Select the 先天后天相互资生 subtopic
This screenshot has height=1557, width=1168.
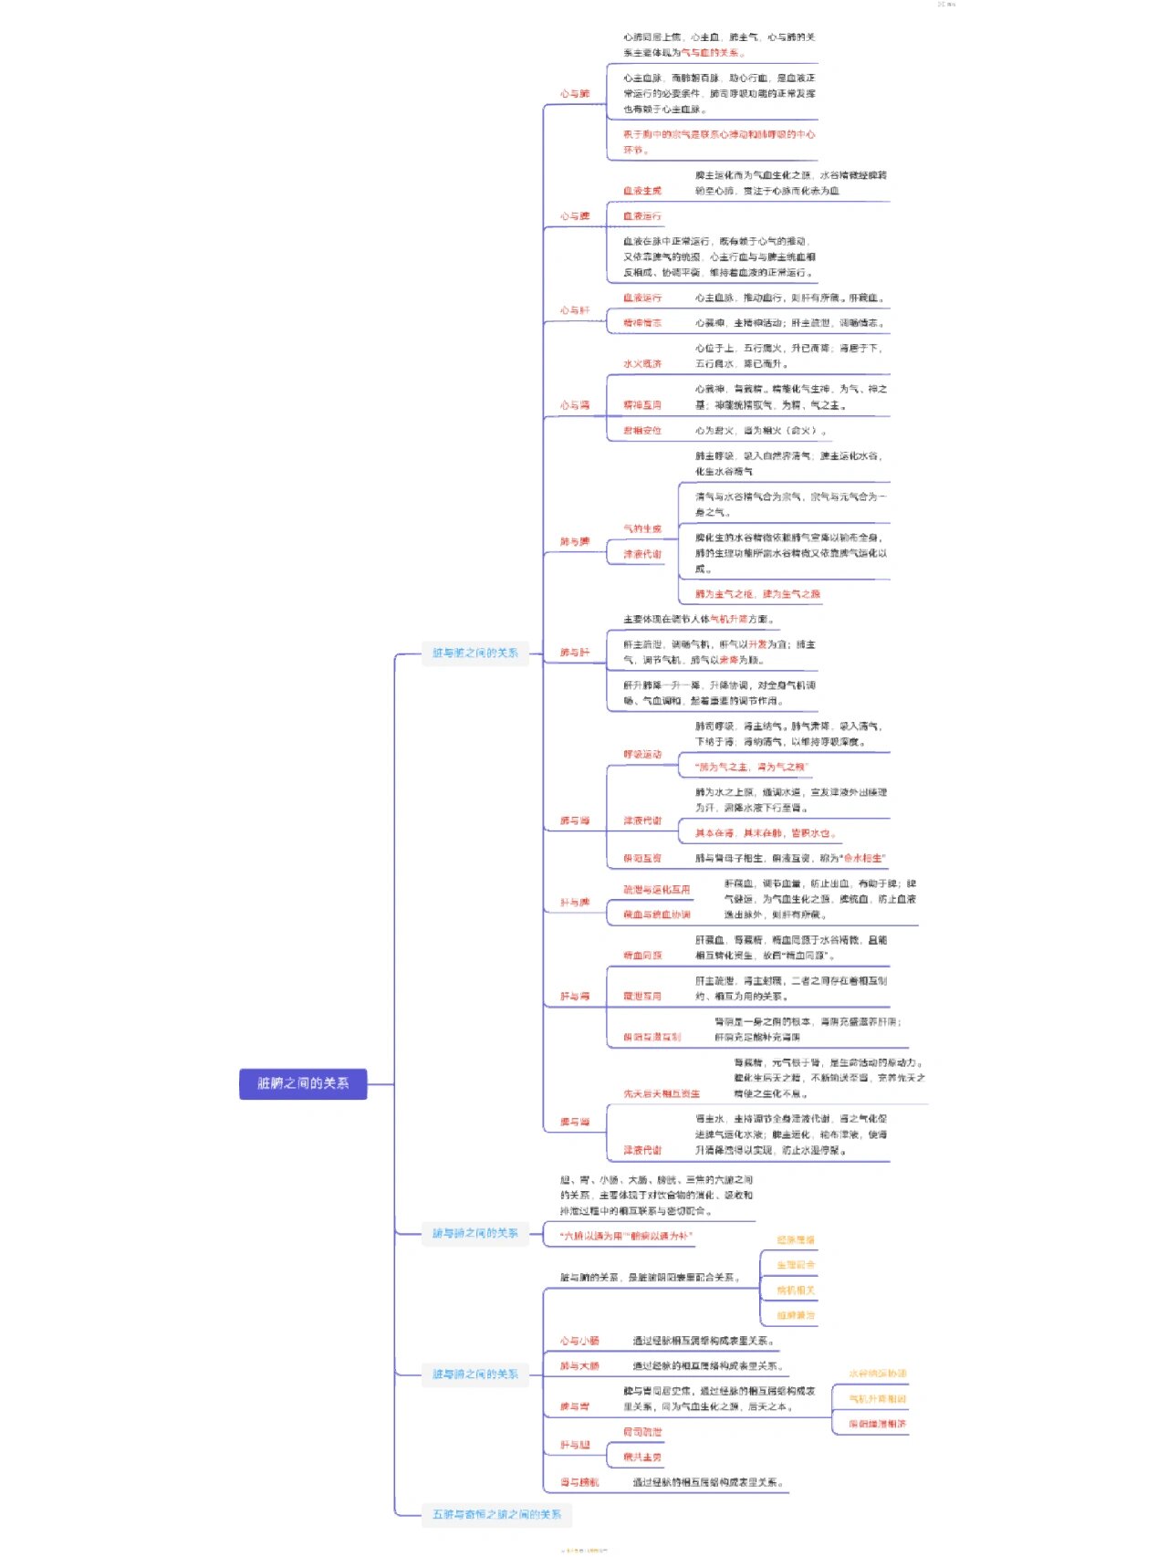(662, 1093)
